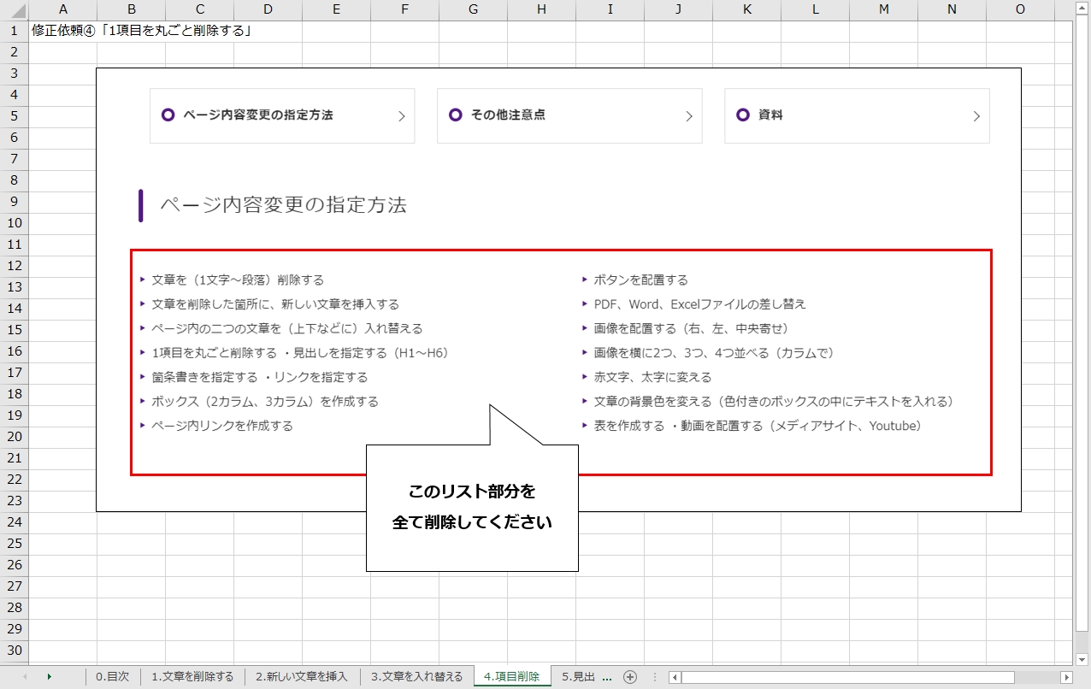This screenshot has height=689, width=1091.
Task: Switch to the 2.新しい文章を挿入 sheet tab
Action: point(302,677)
